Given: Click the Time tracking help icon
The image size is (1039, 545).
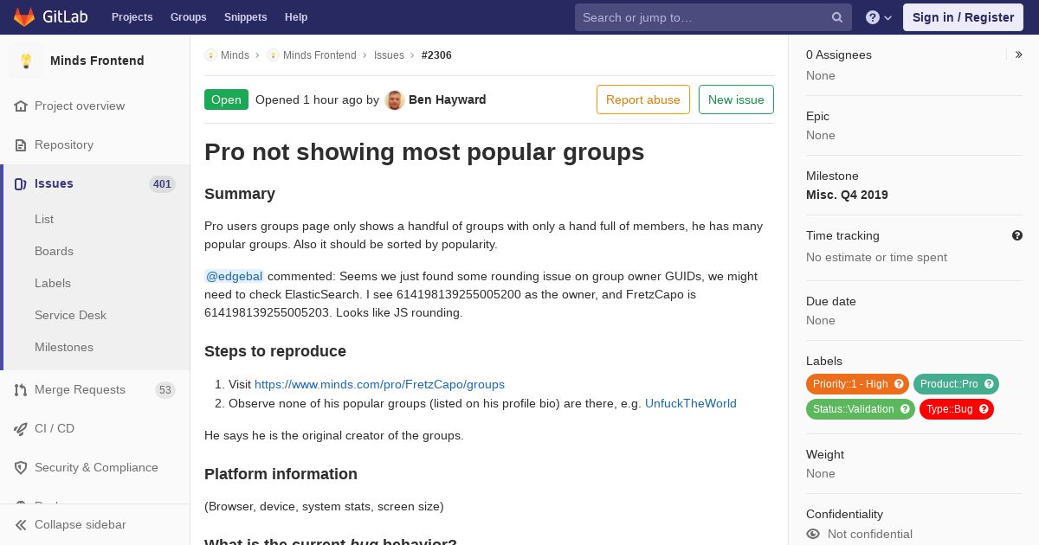Looking at the screenshot, I should tap(1017, 235).
